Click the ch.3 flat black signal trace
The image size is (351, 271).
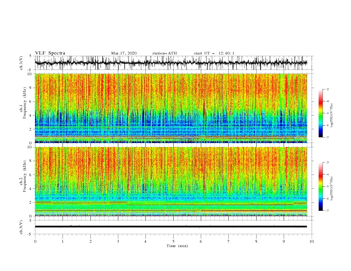pos(171,227)
